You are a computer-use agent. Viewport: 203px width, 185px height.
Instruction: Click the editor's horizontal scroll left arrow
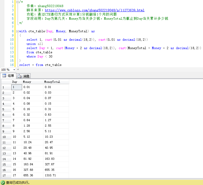click(18, 70)
